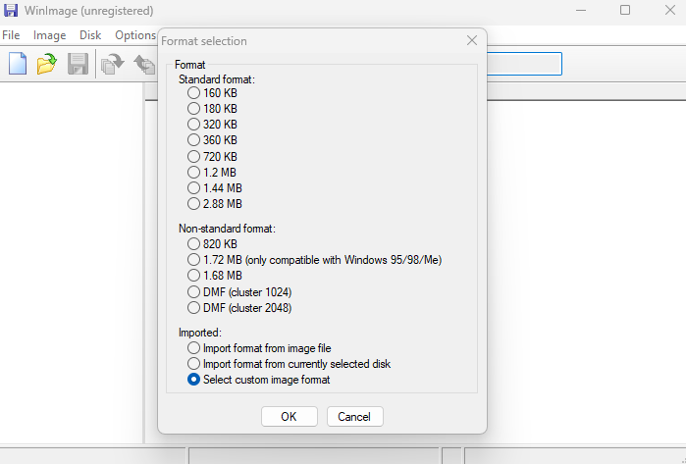686x464 pixels.
Task: Pick the 720 KB radio button
Action: 193,157
